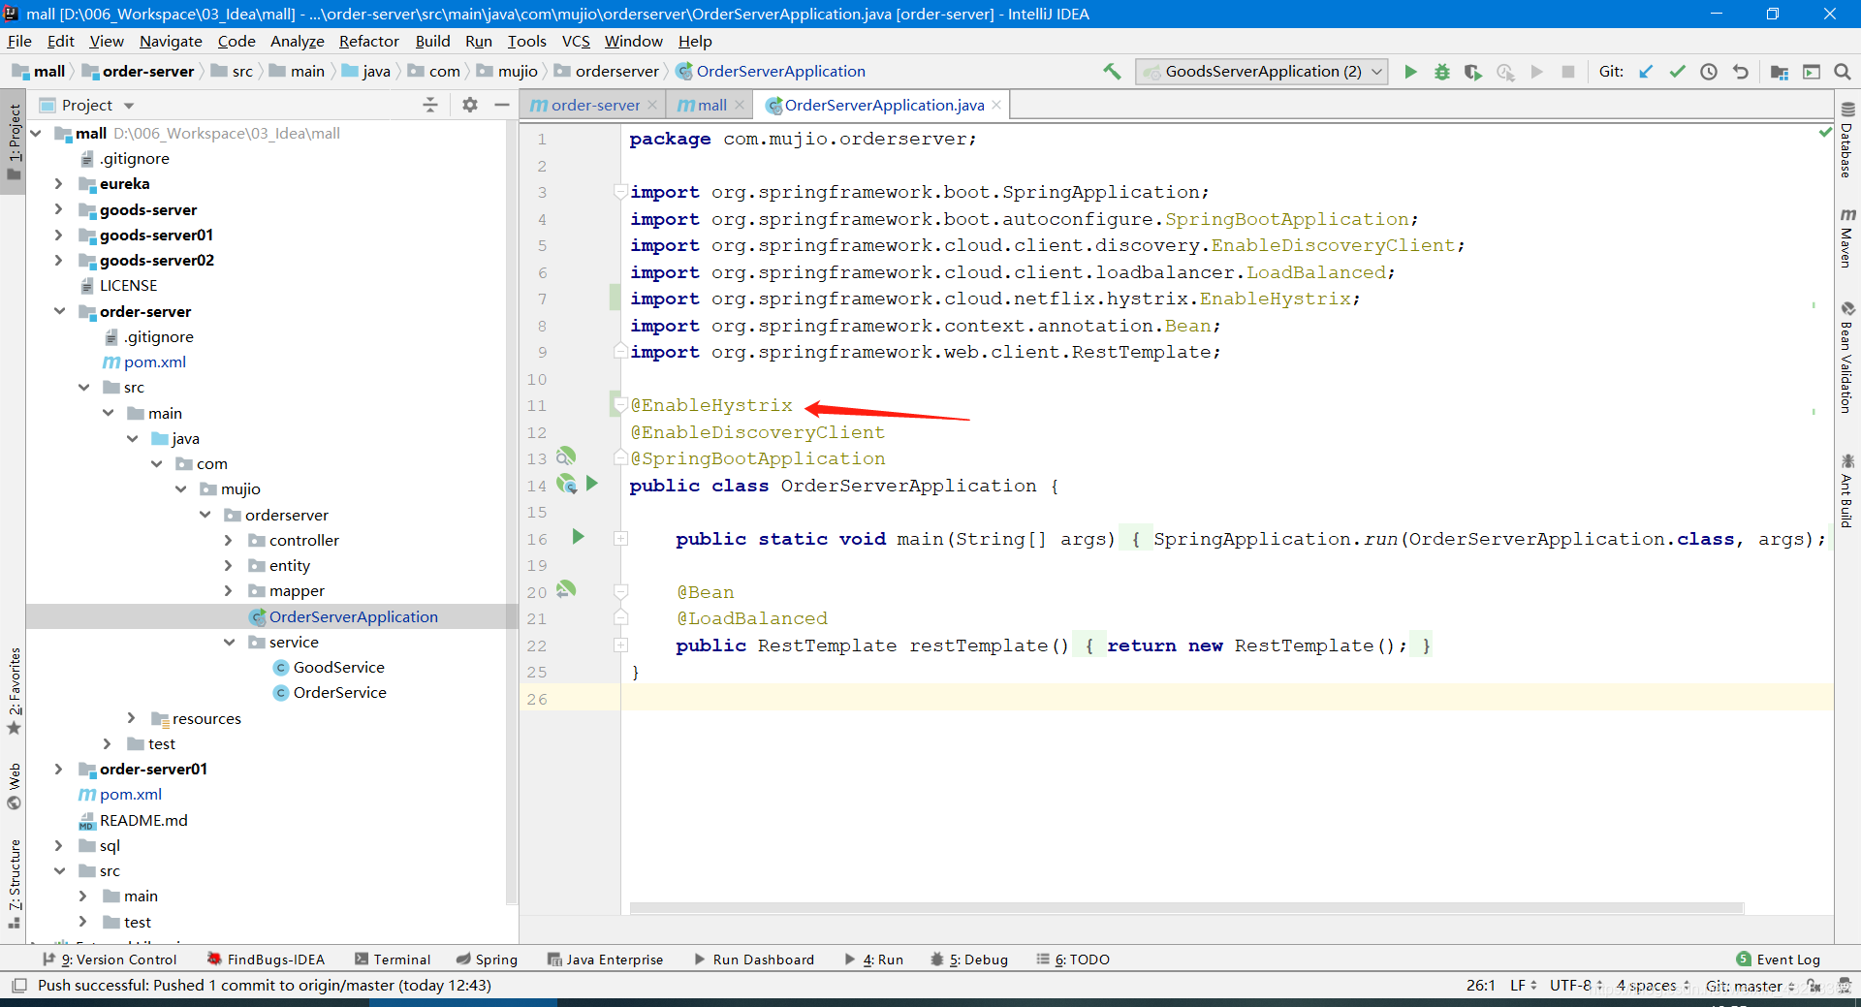The width and height of the screenshot is (1861, 1007).
Task: Open the Database tool window
Action: [1847, 141]
